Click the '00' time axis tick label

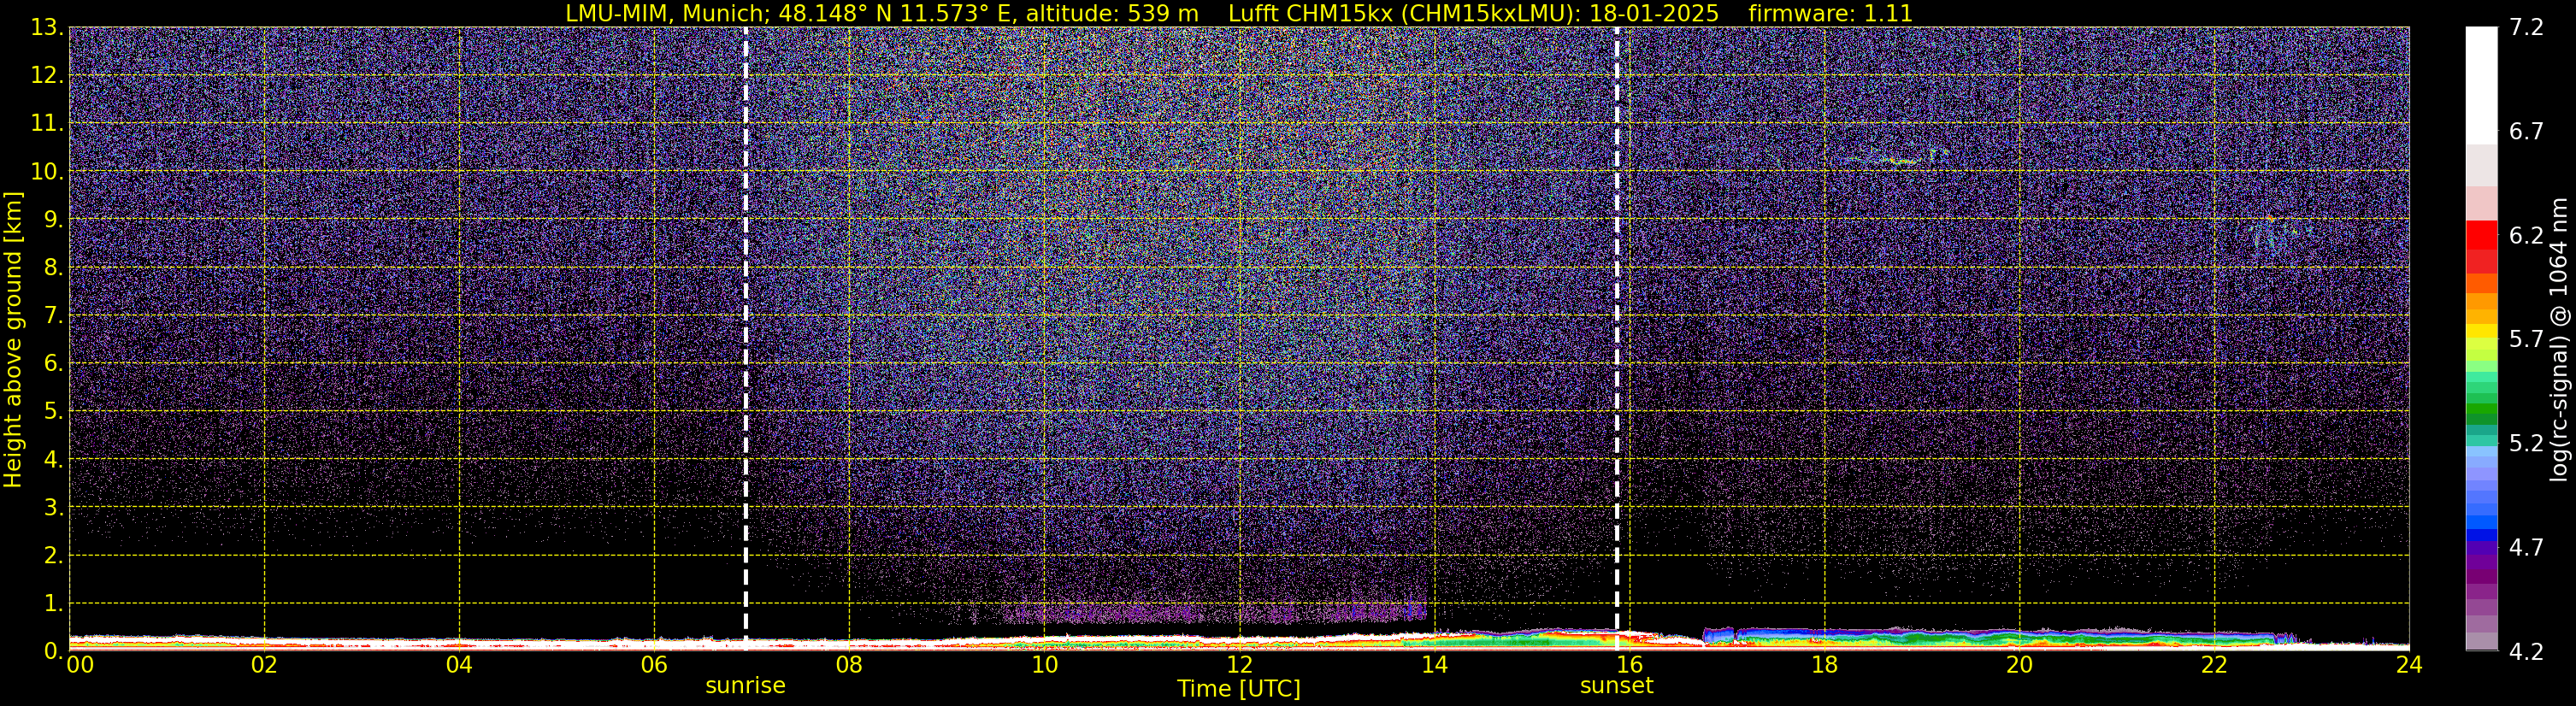tap(80, 665)
